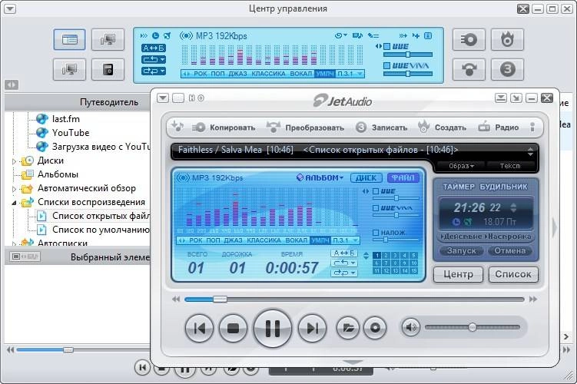Select track number 7 in JetAudio grid
This screenshot has width=577, height=384.
[x=386, y=263]
